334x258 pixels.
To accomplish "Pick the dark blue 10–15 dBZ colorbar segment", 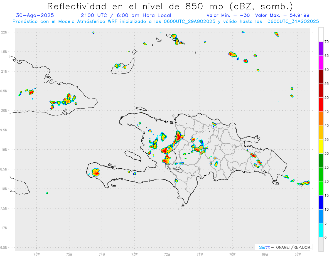I will click(321, 202).
